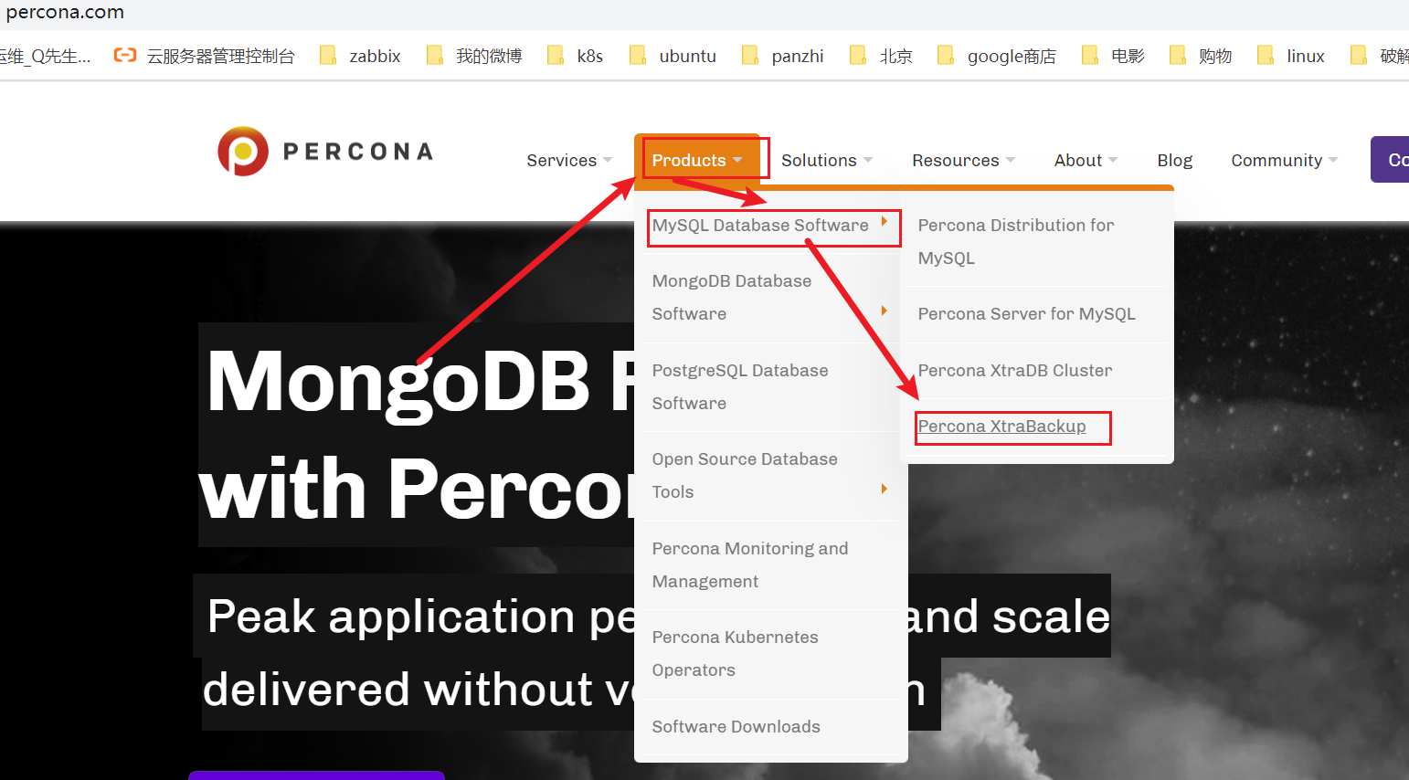Viewport: 1409px width, 780px height.
Task: Click the Community menu label
Action: [x=1277, y=160]
